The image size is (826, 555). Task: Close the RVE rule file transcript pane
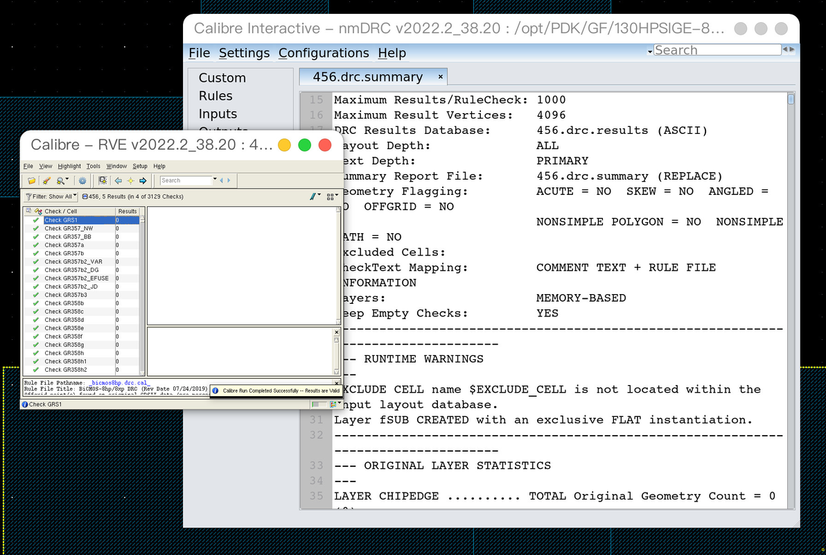click(x=337, y=383)
